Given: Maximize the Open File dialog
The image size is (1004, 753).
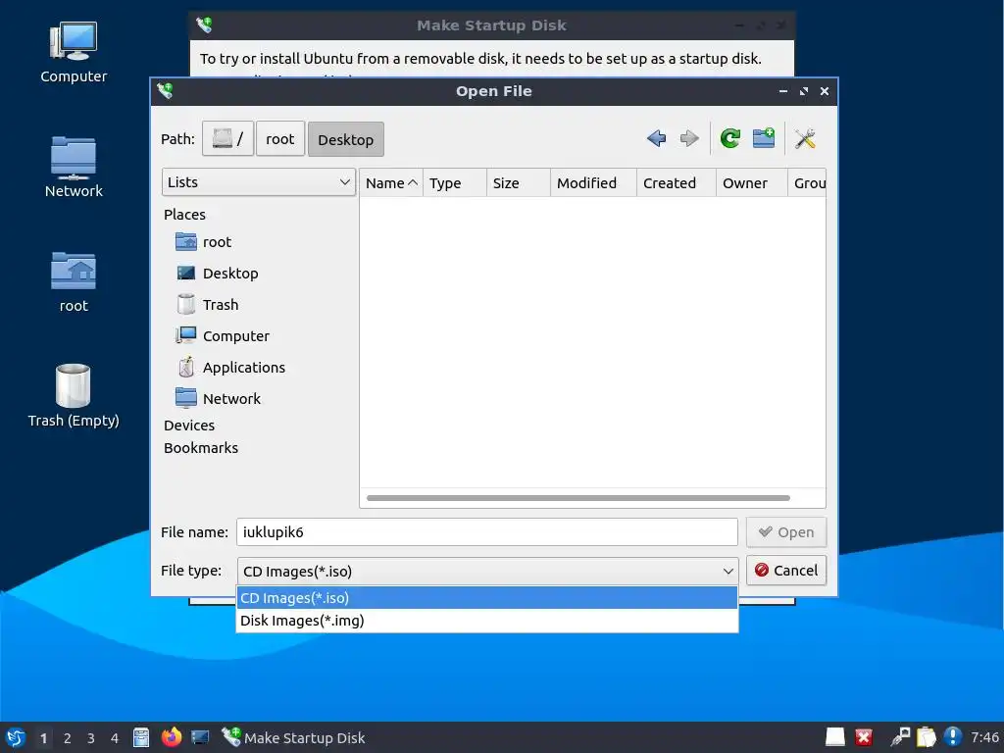Looking at the screenshot, I should pos(804,91).
